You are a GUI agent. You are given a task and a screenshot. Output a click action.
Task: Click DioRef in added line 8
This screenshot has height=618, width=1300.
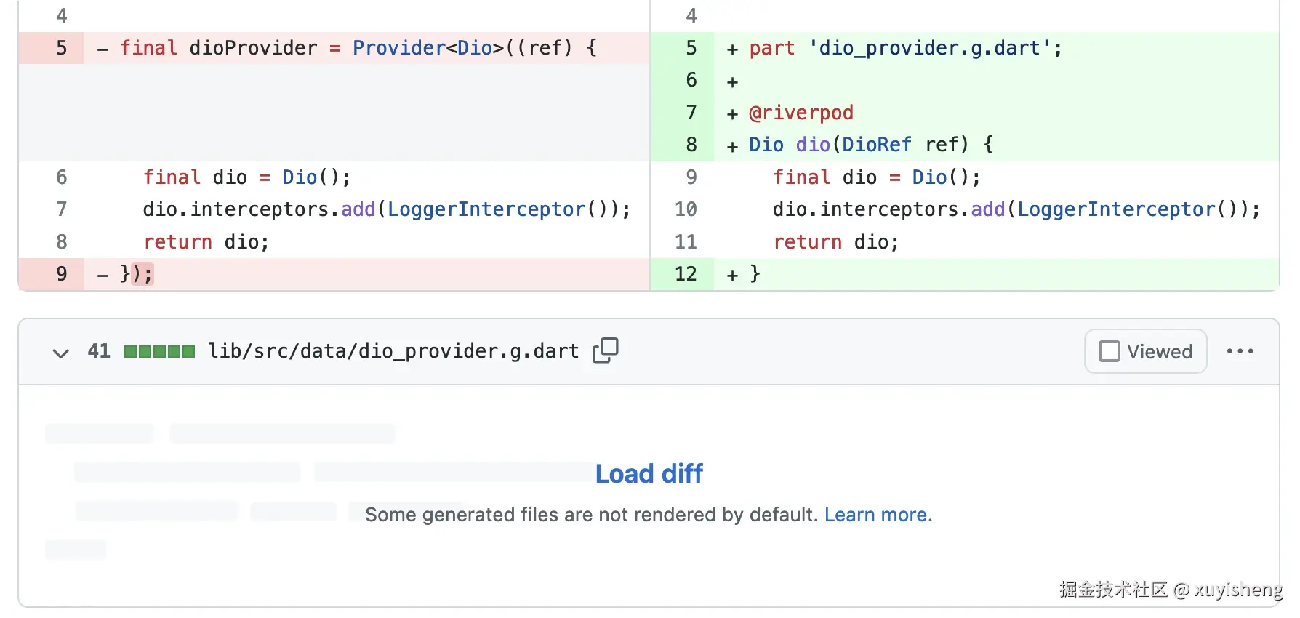876,145
